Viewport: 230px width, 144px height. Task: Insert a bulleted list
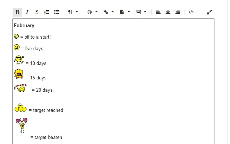pyautogui.click(x=56, y=12)
